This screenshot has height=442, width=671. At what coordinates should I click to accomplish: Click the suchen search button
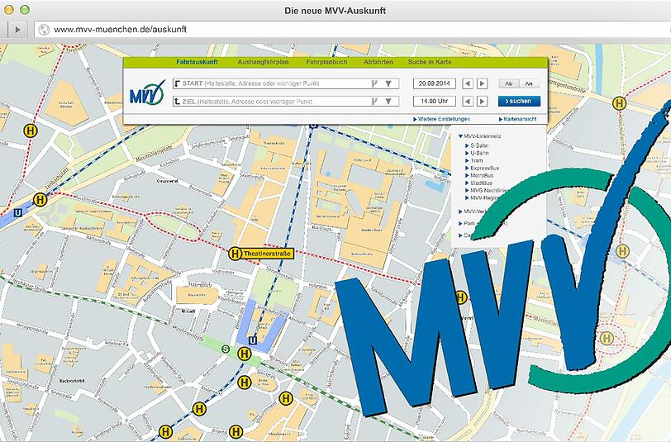tap(519, 102)
